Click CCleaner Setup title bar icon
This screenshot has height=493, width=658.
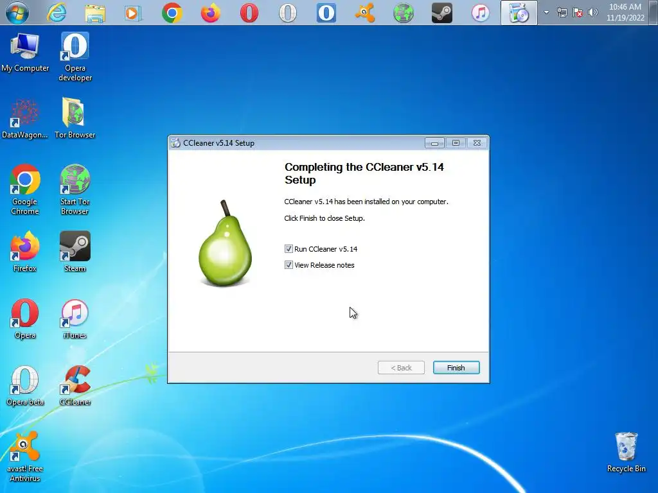click(x=175, y=143)
